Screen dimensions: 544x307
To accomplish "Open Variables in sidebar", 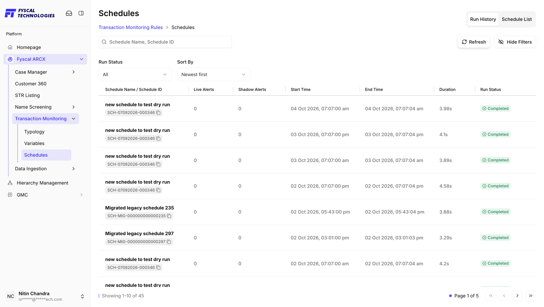I will pos(34,143).
